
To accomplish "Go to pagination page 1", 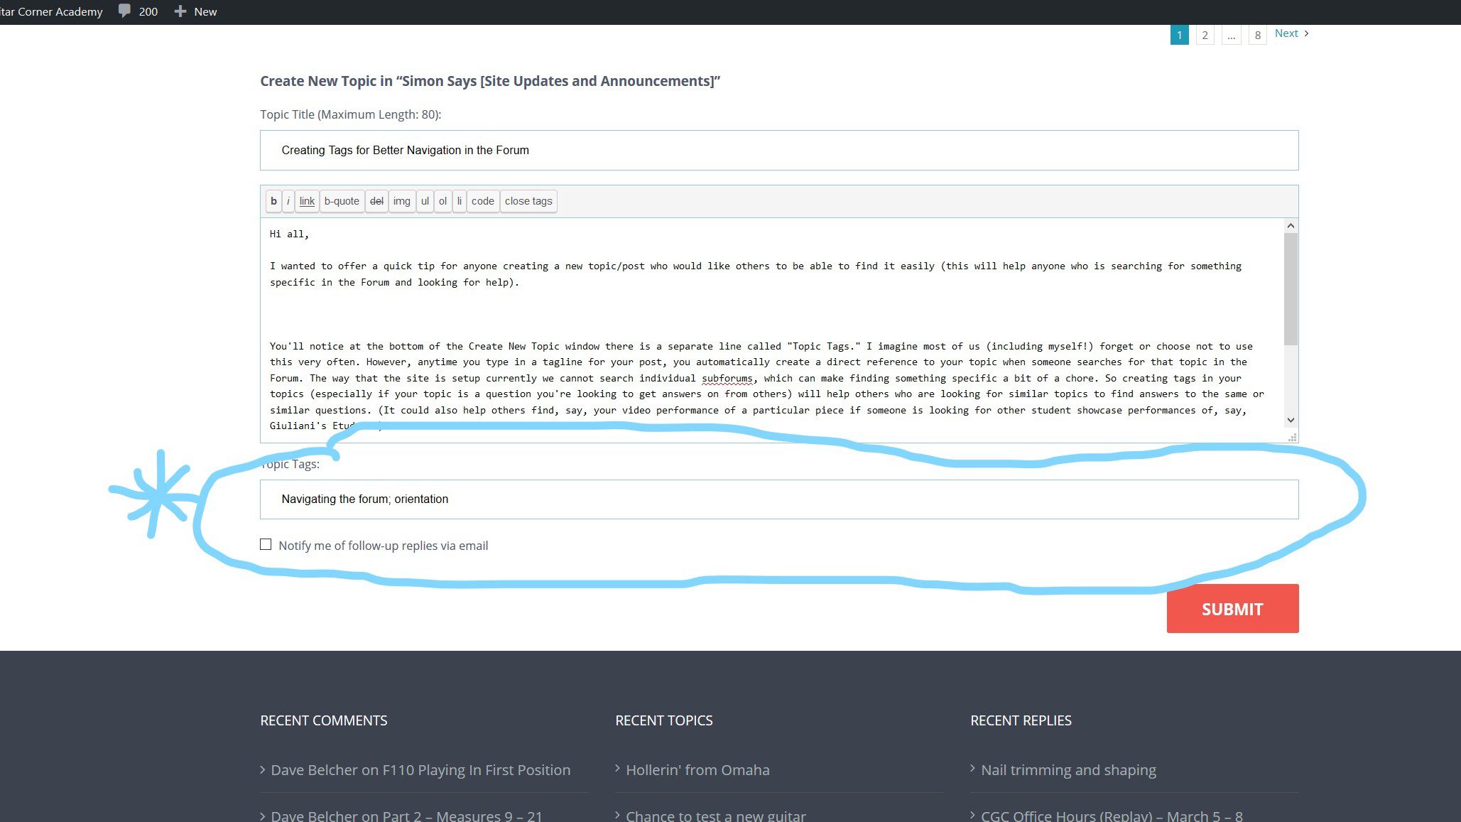I will [1179, 35].
